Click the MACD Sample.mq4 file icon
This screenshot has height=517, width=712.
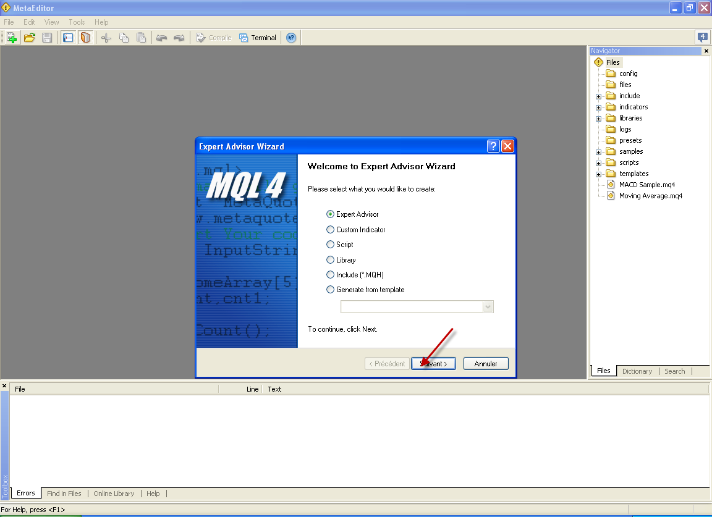point(611,184)
